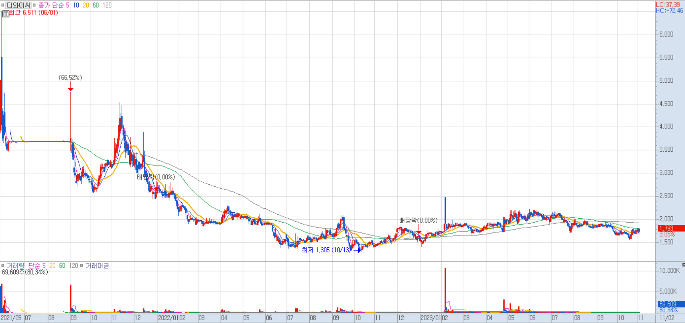Click the 5,000 price axis label
685x323 pixels.
click(x=666, y=81)
